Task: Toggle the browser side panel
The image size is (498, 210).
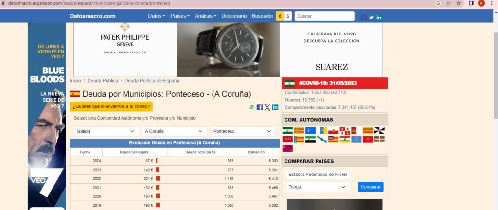Action: point(471,3)
